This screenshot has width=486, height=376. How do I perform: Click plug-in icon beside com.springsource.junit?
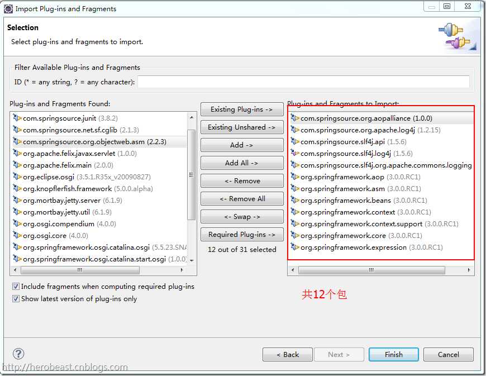point(17,118)
